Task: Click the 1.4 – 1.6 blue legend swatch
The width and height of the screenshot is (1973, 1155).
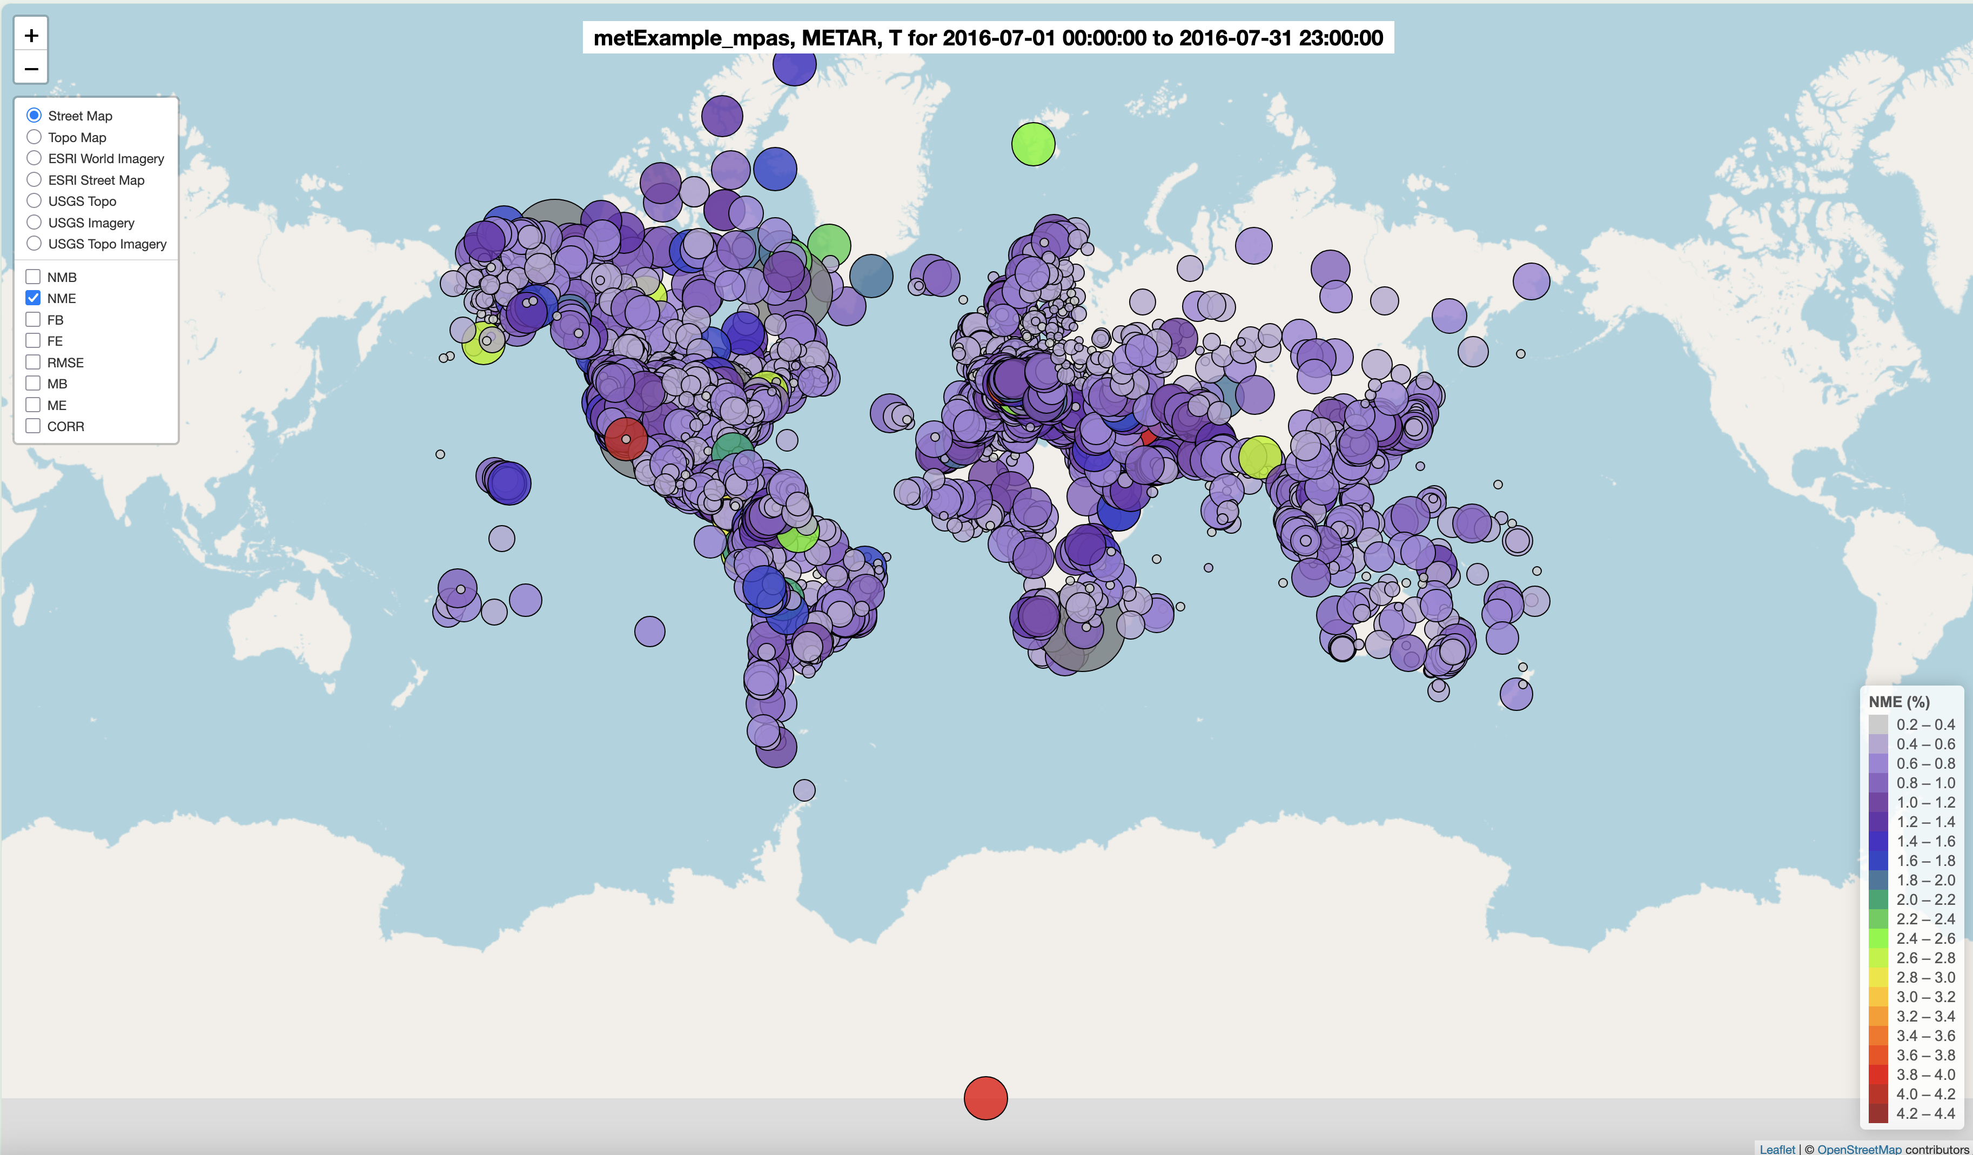Action: 1878,841
